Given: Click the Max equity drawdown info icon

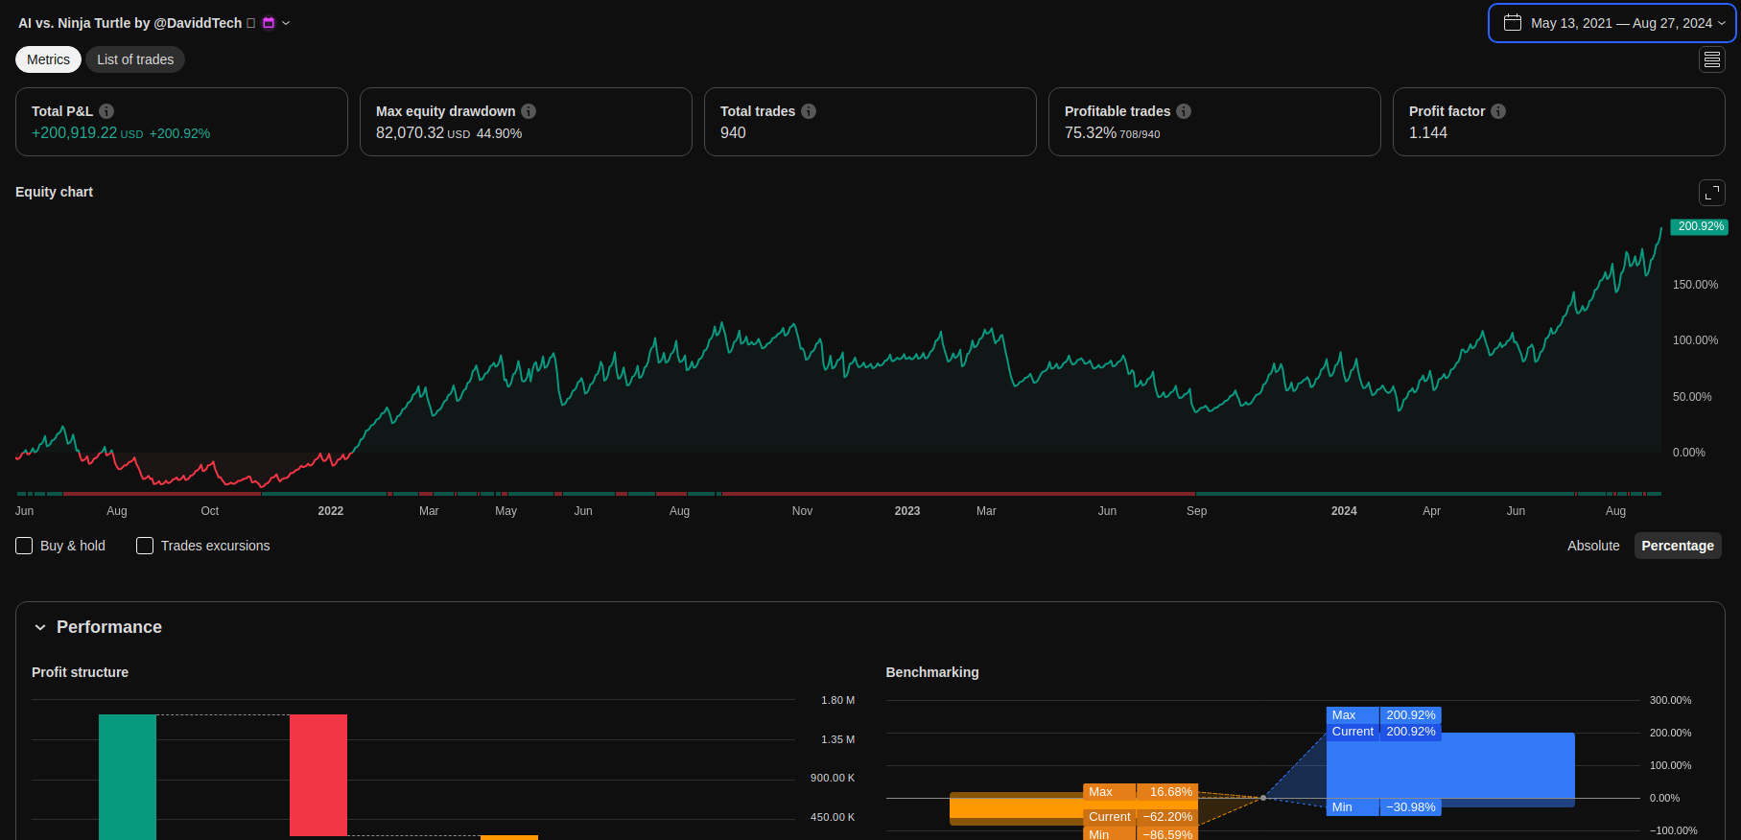Looking at the screenshot, I should (x=529, y=111).
